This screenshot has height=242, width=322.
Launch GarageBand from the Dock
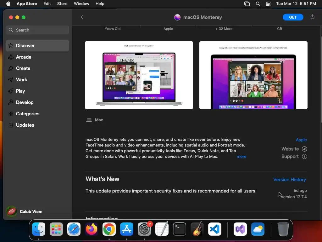(197, 229)
